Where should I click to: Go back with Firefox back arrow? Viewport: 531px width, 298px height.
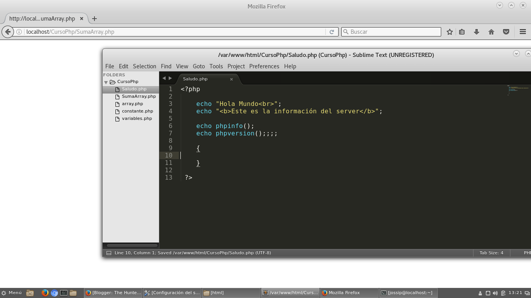click(8, 32)
